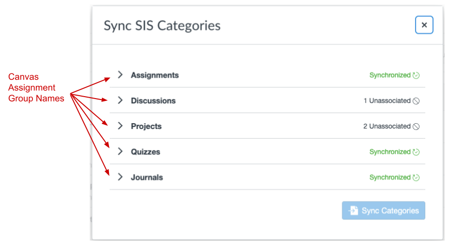
Task: Click "2 Unassociated" status text
Action: (x=387, y=127)
